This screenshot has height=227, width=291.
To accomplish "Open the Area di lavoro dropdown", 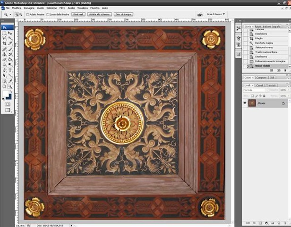I will [216, 15].
